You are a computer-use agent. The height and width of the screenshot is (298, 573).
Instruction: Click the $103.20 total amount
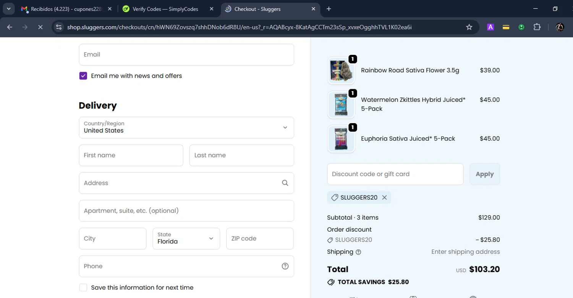(484, 269)
